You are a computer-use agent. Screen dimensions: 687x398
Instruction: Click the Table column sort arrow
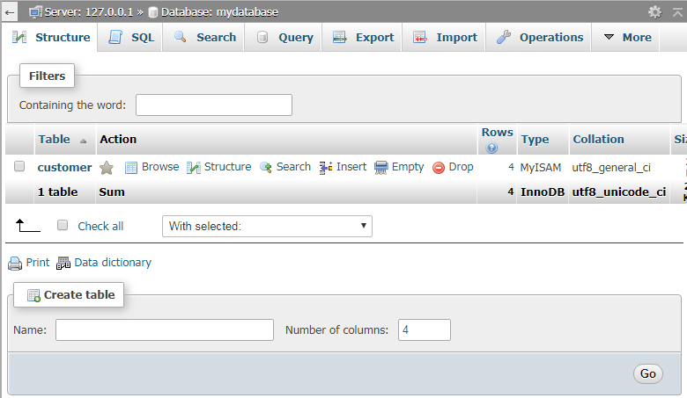(84, 141)
